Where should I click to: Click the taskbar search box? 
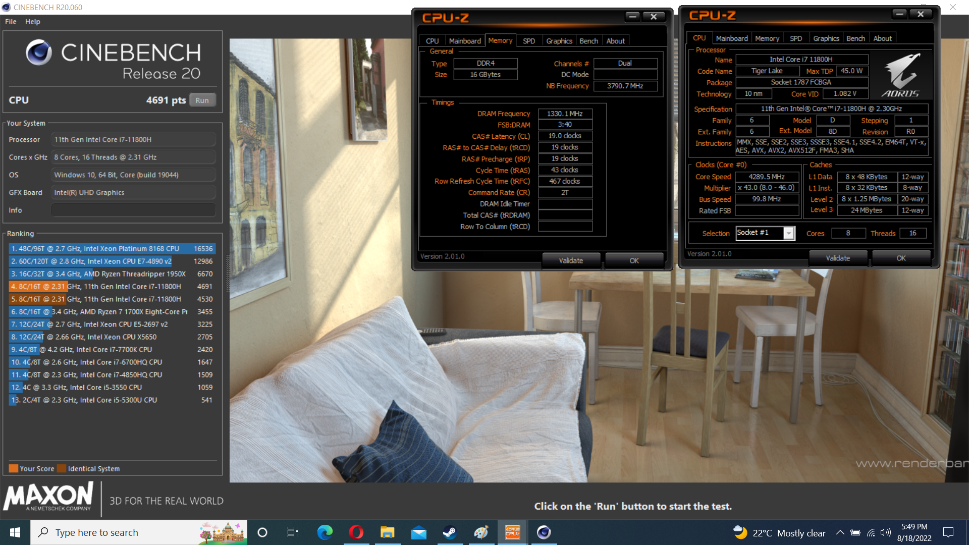click(139, 532)
